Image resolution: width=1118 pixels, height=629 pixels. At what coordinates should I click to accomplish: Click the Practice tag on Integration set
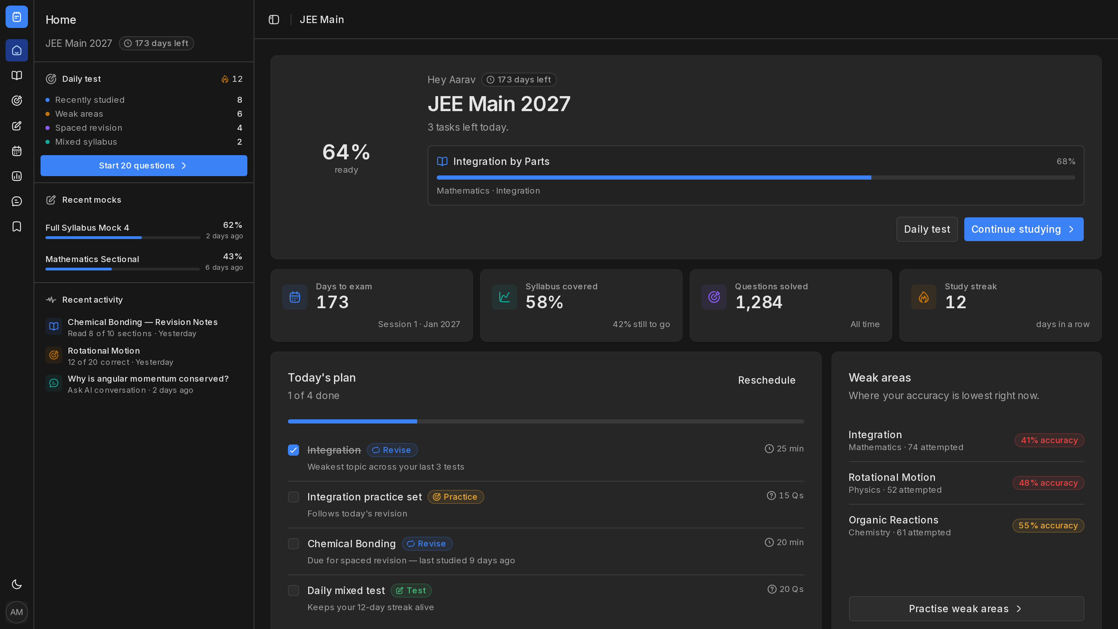[455, 497]
